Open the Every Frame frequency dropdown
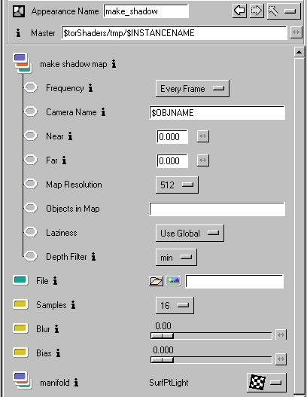The width and height of the screenshot is (307, 397). pyautogui.click(x=193, y=88)
